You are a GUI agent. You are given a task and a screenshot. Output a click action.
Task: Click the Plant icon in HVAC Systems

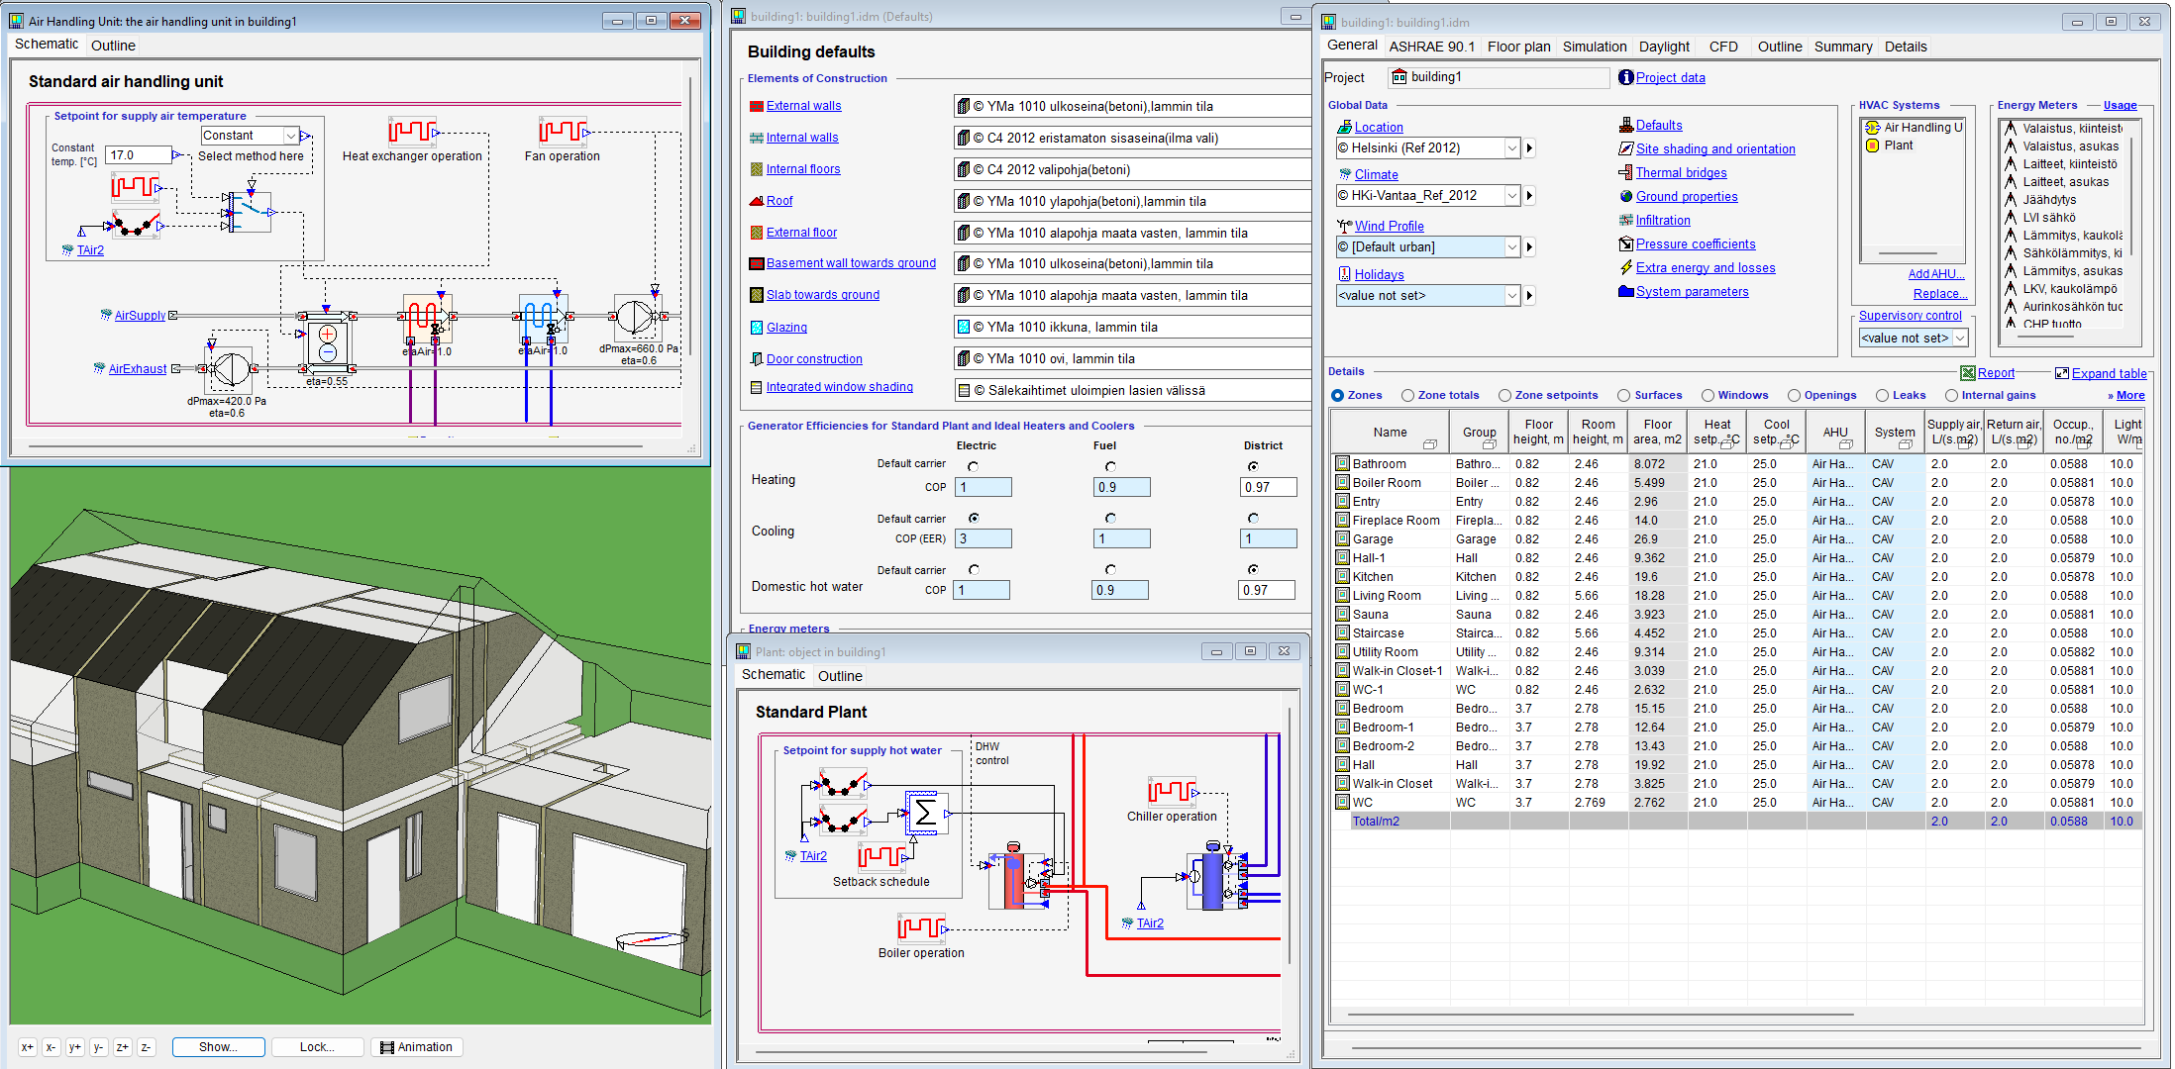pos(1873,146)
